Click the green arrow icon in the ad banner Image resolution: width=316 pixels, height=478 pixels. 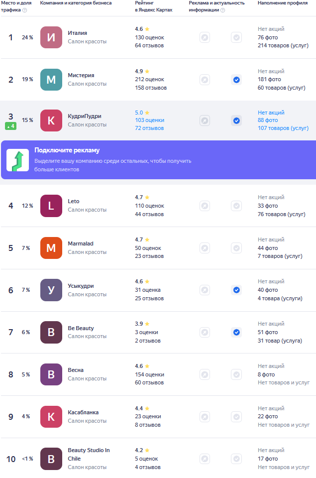pyautogui.click(x=18, y=160)
